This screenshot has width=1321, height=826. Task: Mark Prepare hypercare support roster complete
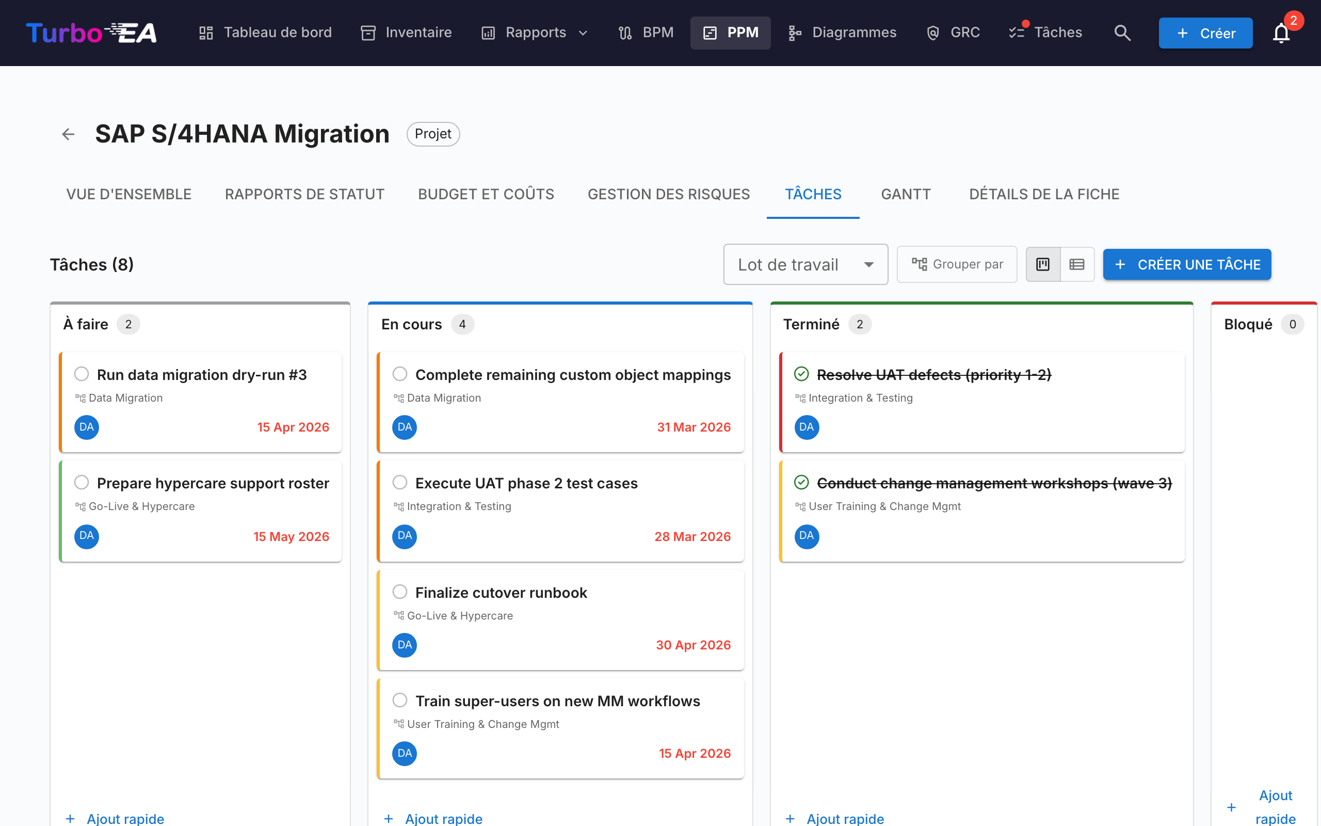[x=82, y=482]
